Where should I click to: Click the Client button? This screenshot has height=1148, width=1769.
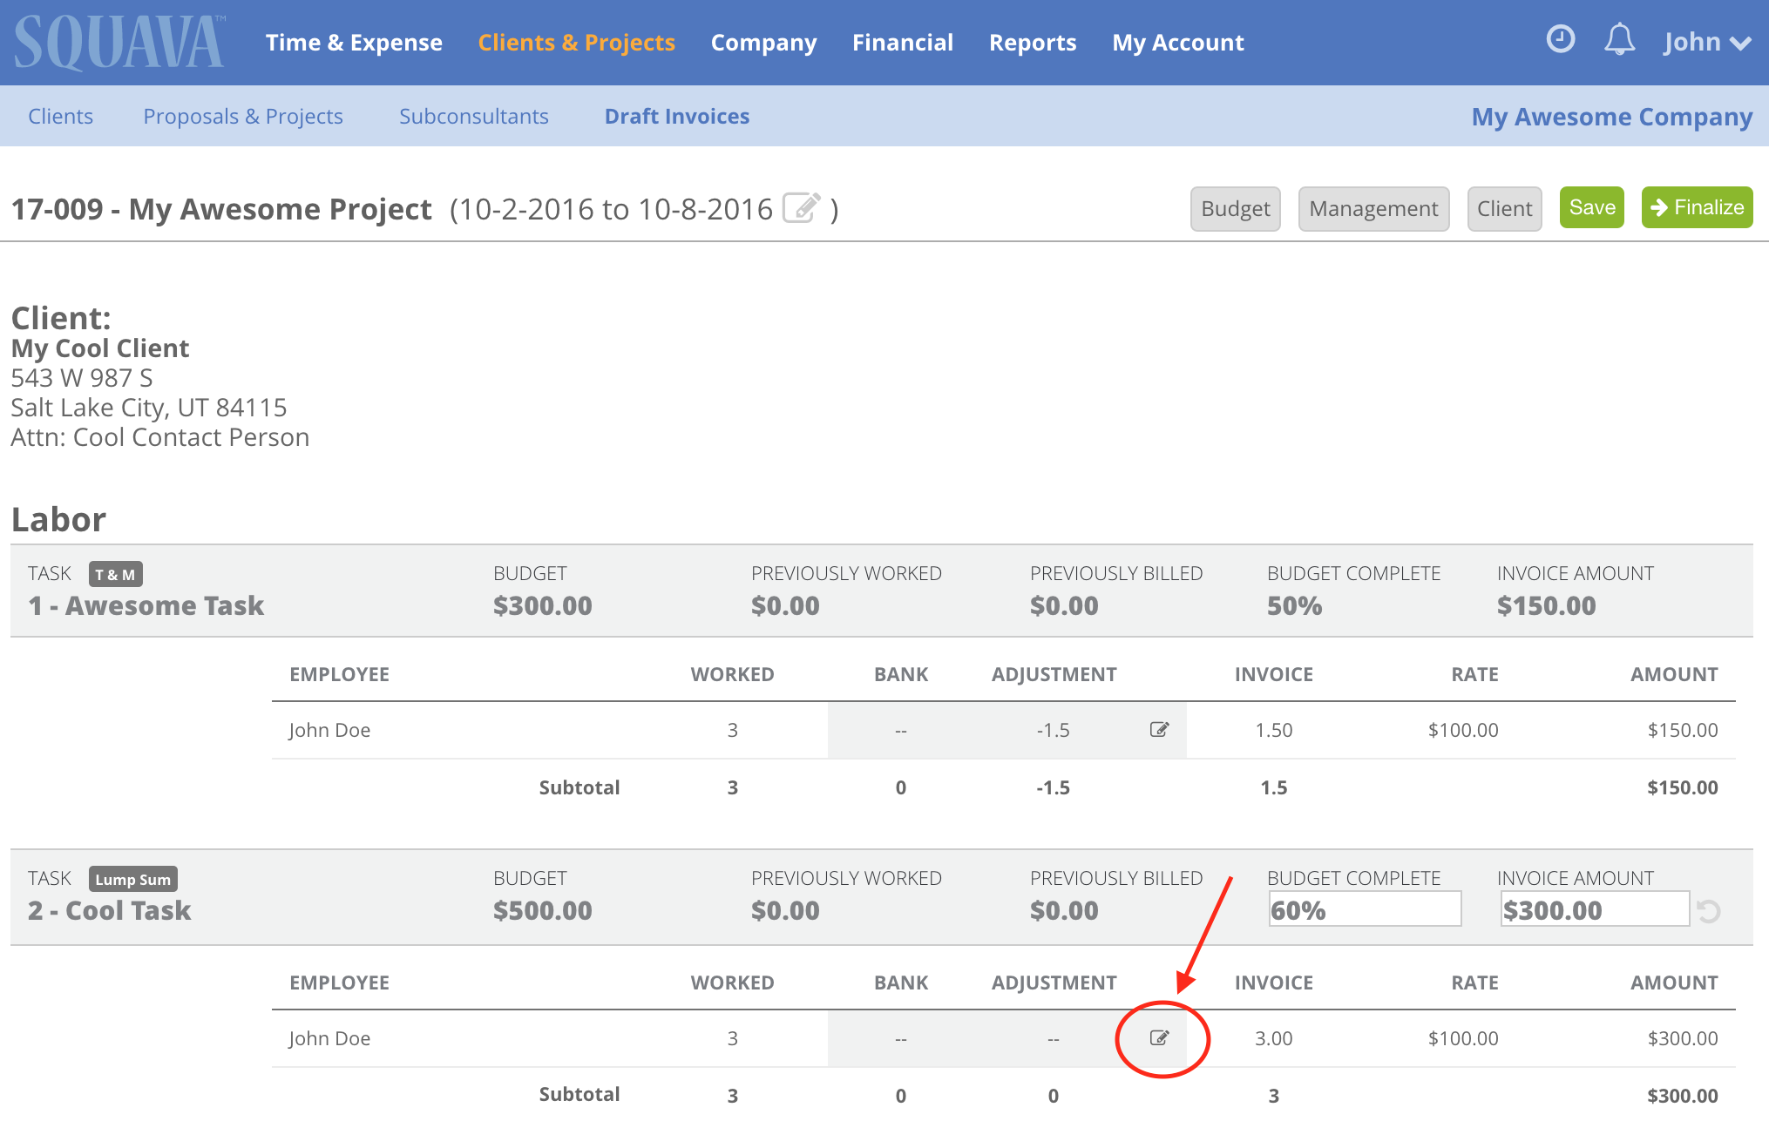pyautogui.click(x=1504, y=208)
